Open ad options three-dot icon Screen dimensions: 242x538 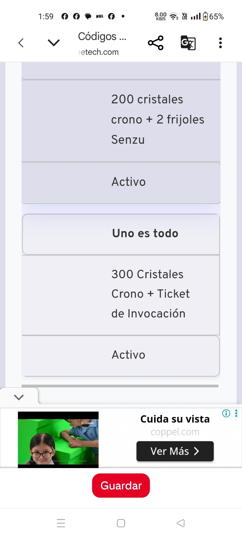point(236,413)
